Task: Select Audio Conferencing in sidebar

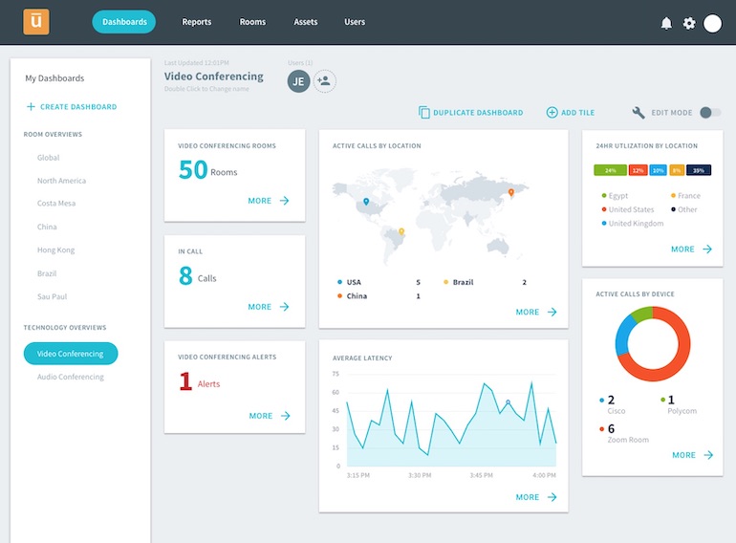Action: click(70, 377)
